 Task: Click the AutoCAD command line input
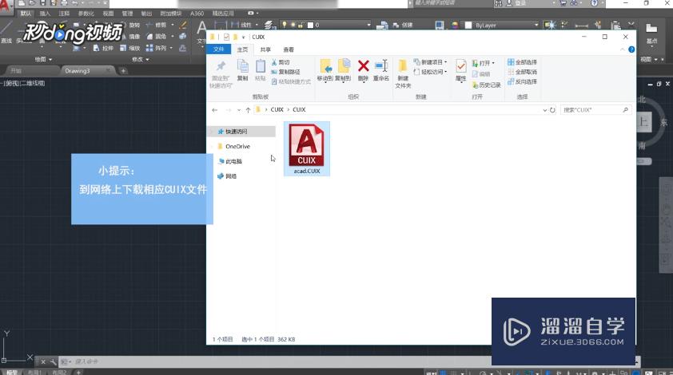pyautogui.click(x=275, y=361)
